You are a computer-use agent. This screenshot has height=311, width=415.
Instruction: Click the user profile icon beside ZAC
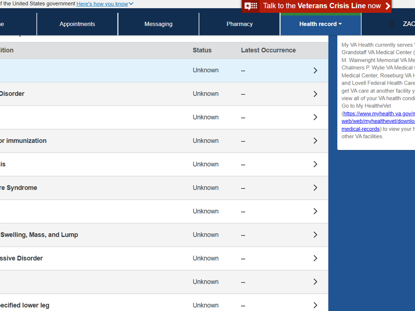point(393,24)
